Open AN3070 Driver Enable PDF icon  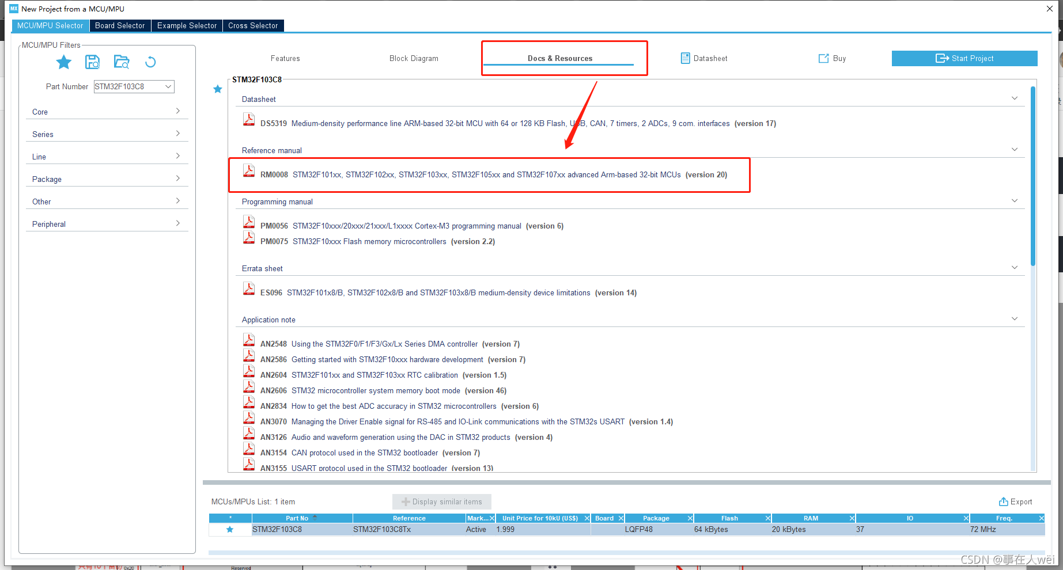pos(249,417)
